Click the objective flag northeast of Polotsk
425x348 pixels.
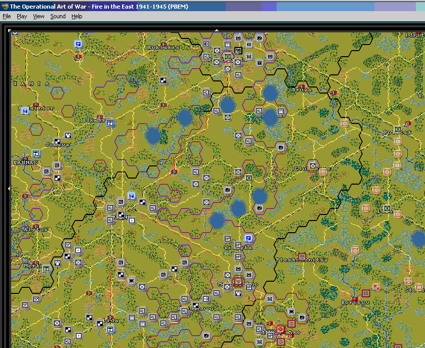408,123
